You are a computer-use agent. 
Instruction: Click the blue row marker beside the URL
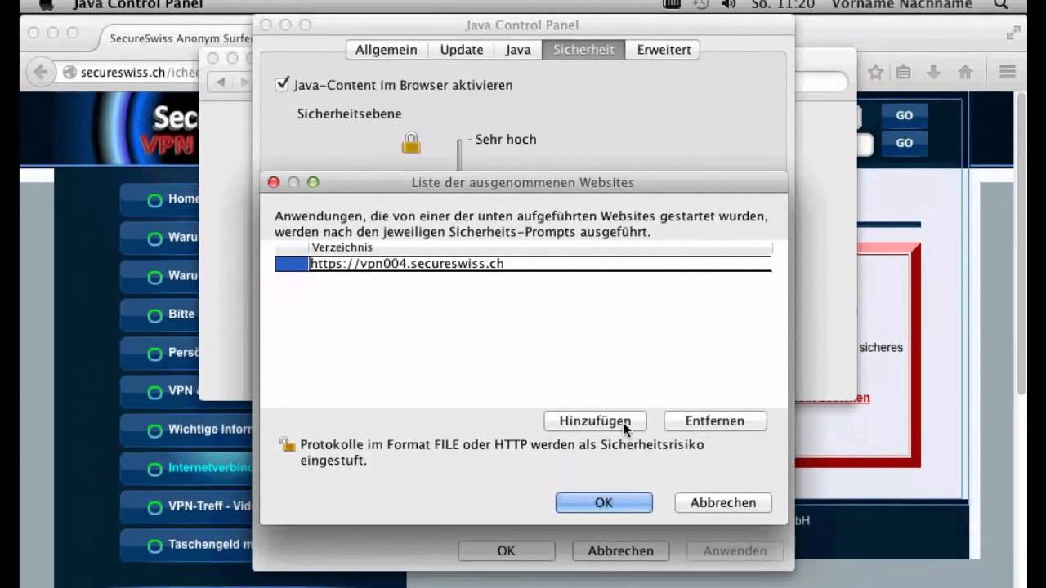[292, 264]
